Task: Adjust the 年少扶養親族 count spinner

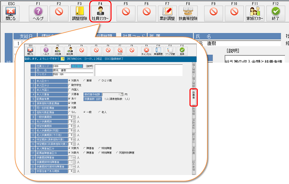Action: click(x=75, y=121)
